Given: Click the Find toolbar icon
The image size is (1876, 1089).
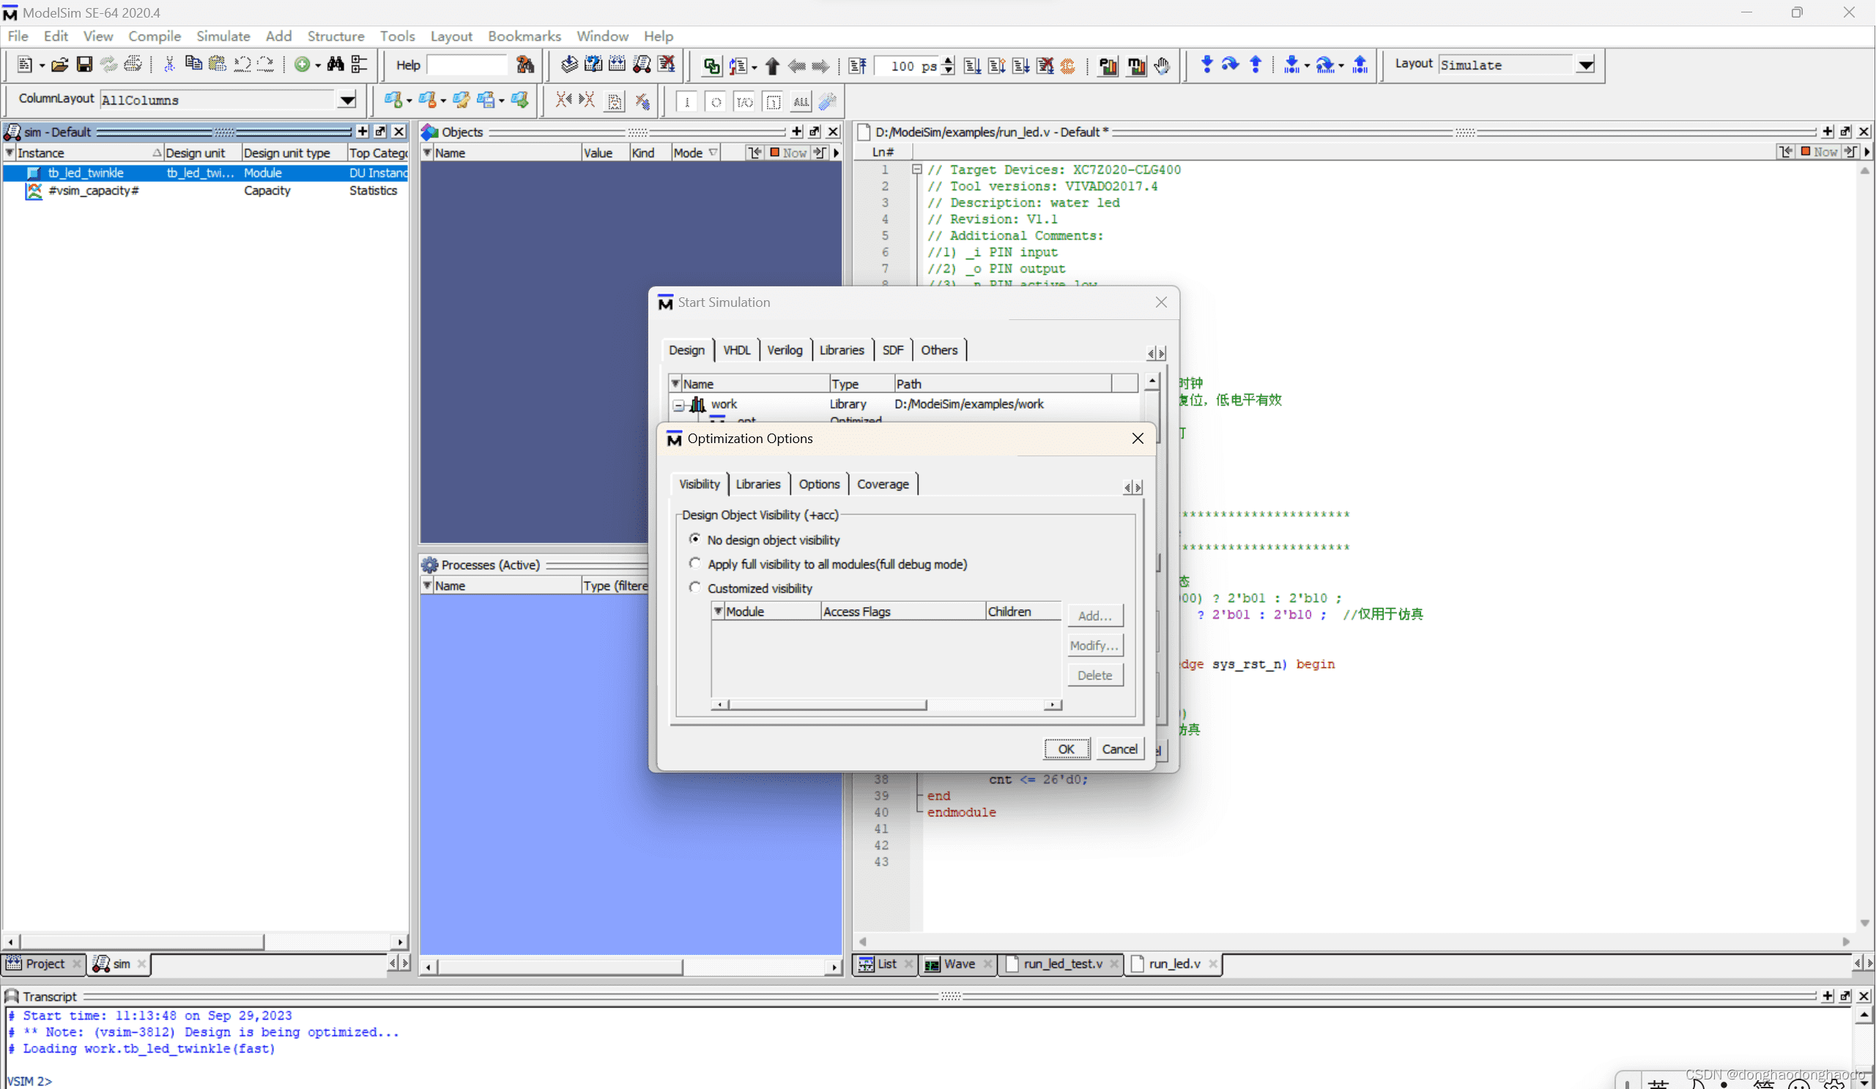Looking at the screenshot, I should tap(335, 64).
